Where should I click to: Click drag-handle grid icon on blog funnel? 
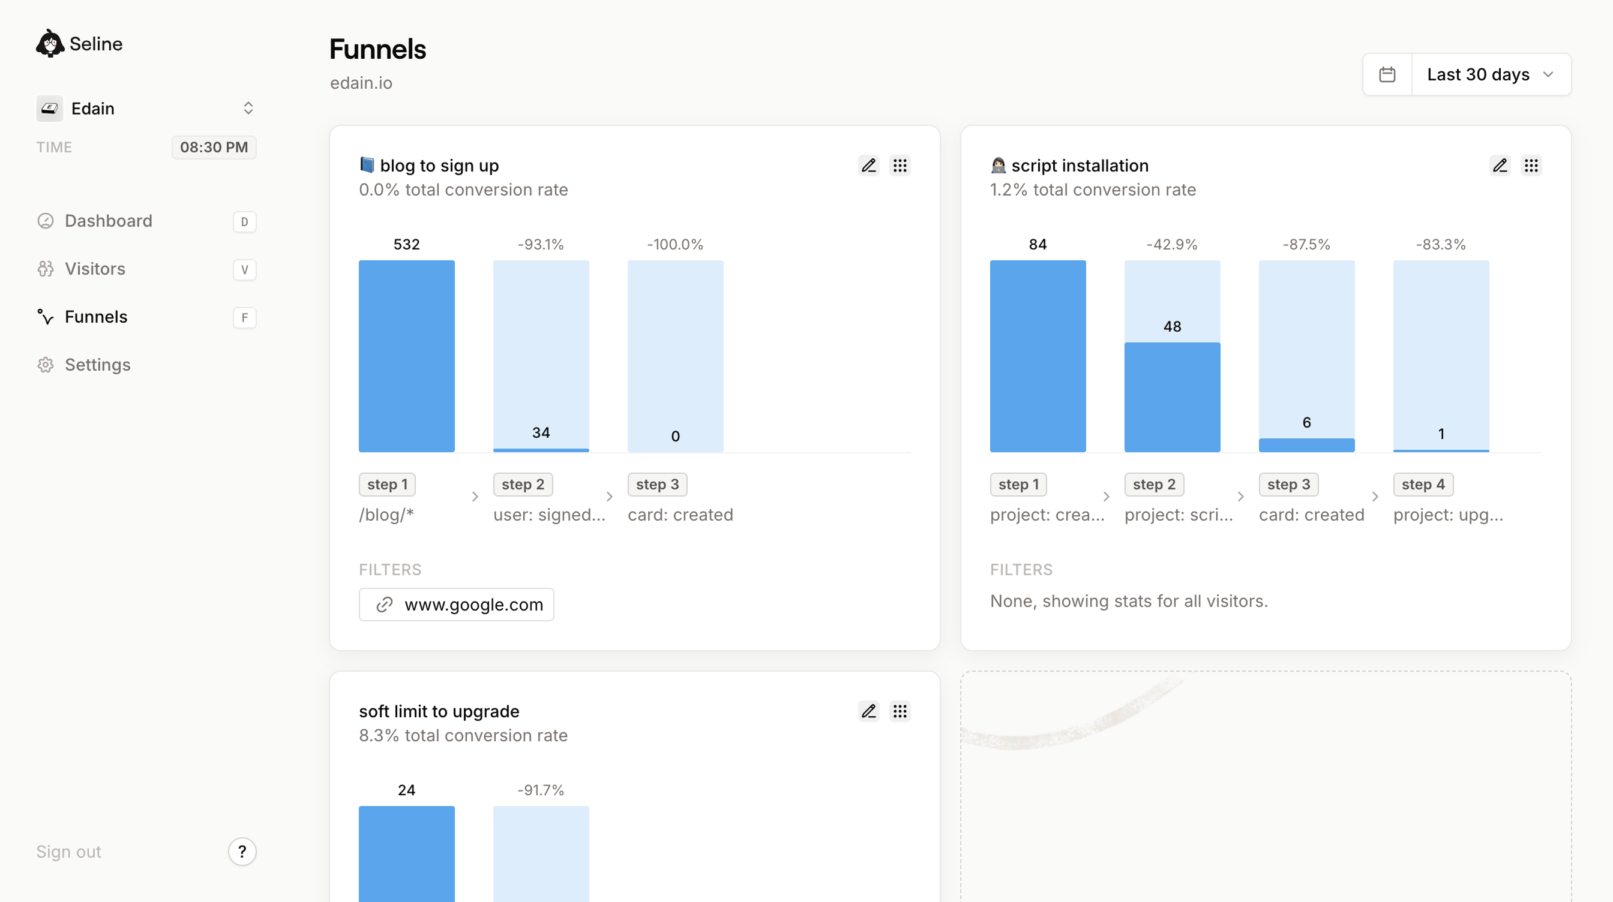point(900,166)
